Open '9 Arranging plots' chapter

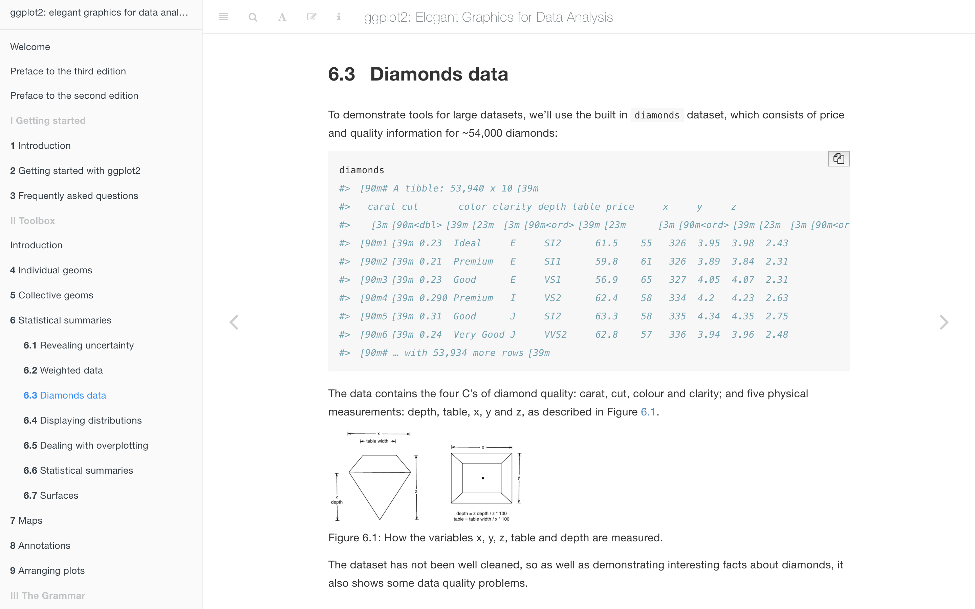(x=47, y=570)
